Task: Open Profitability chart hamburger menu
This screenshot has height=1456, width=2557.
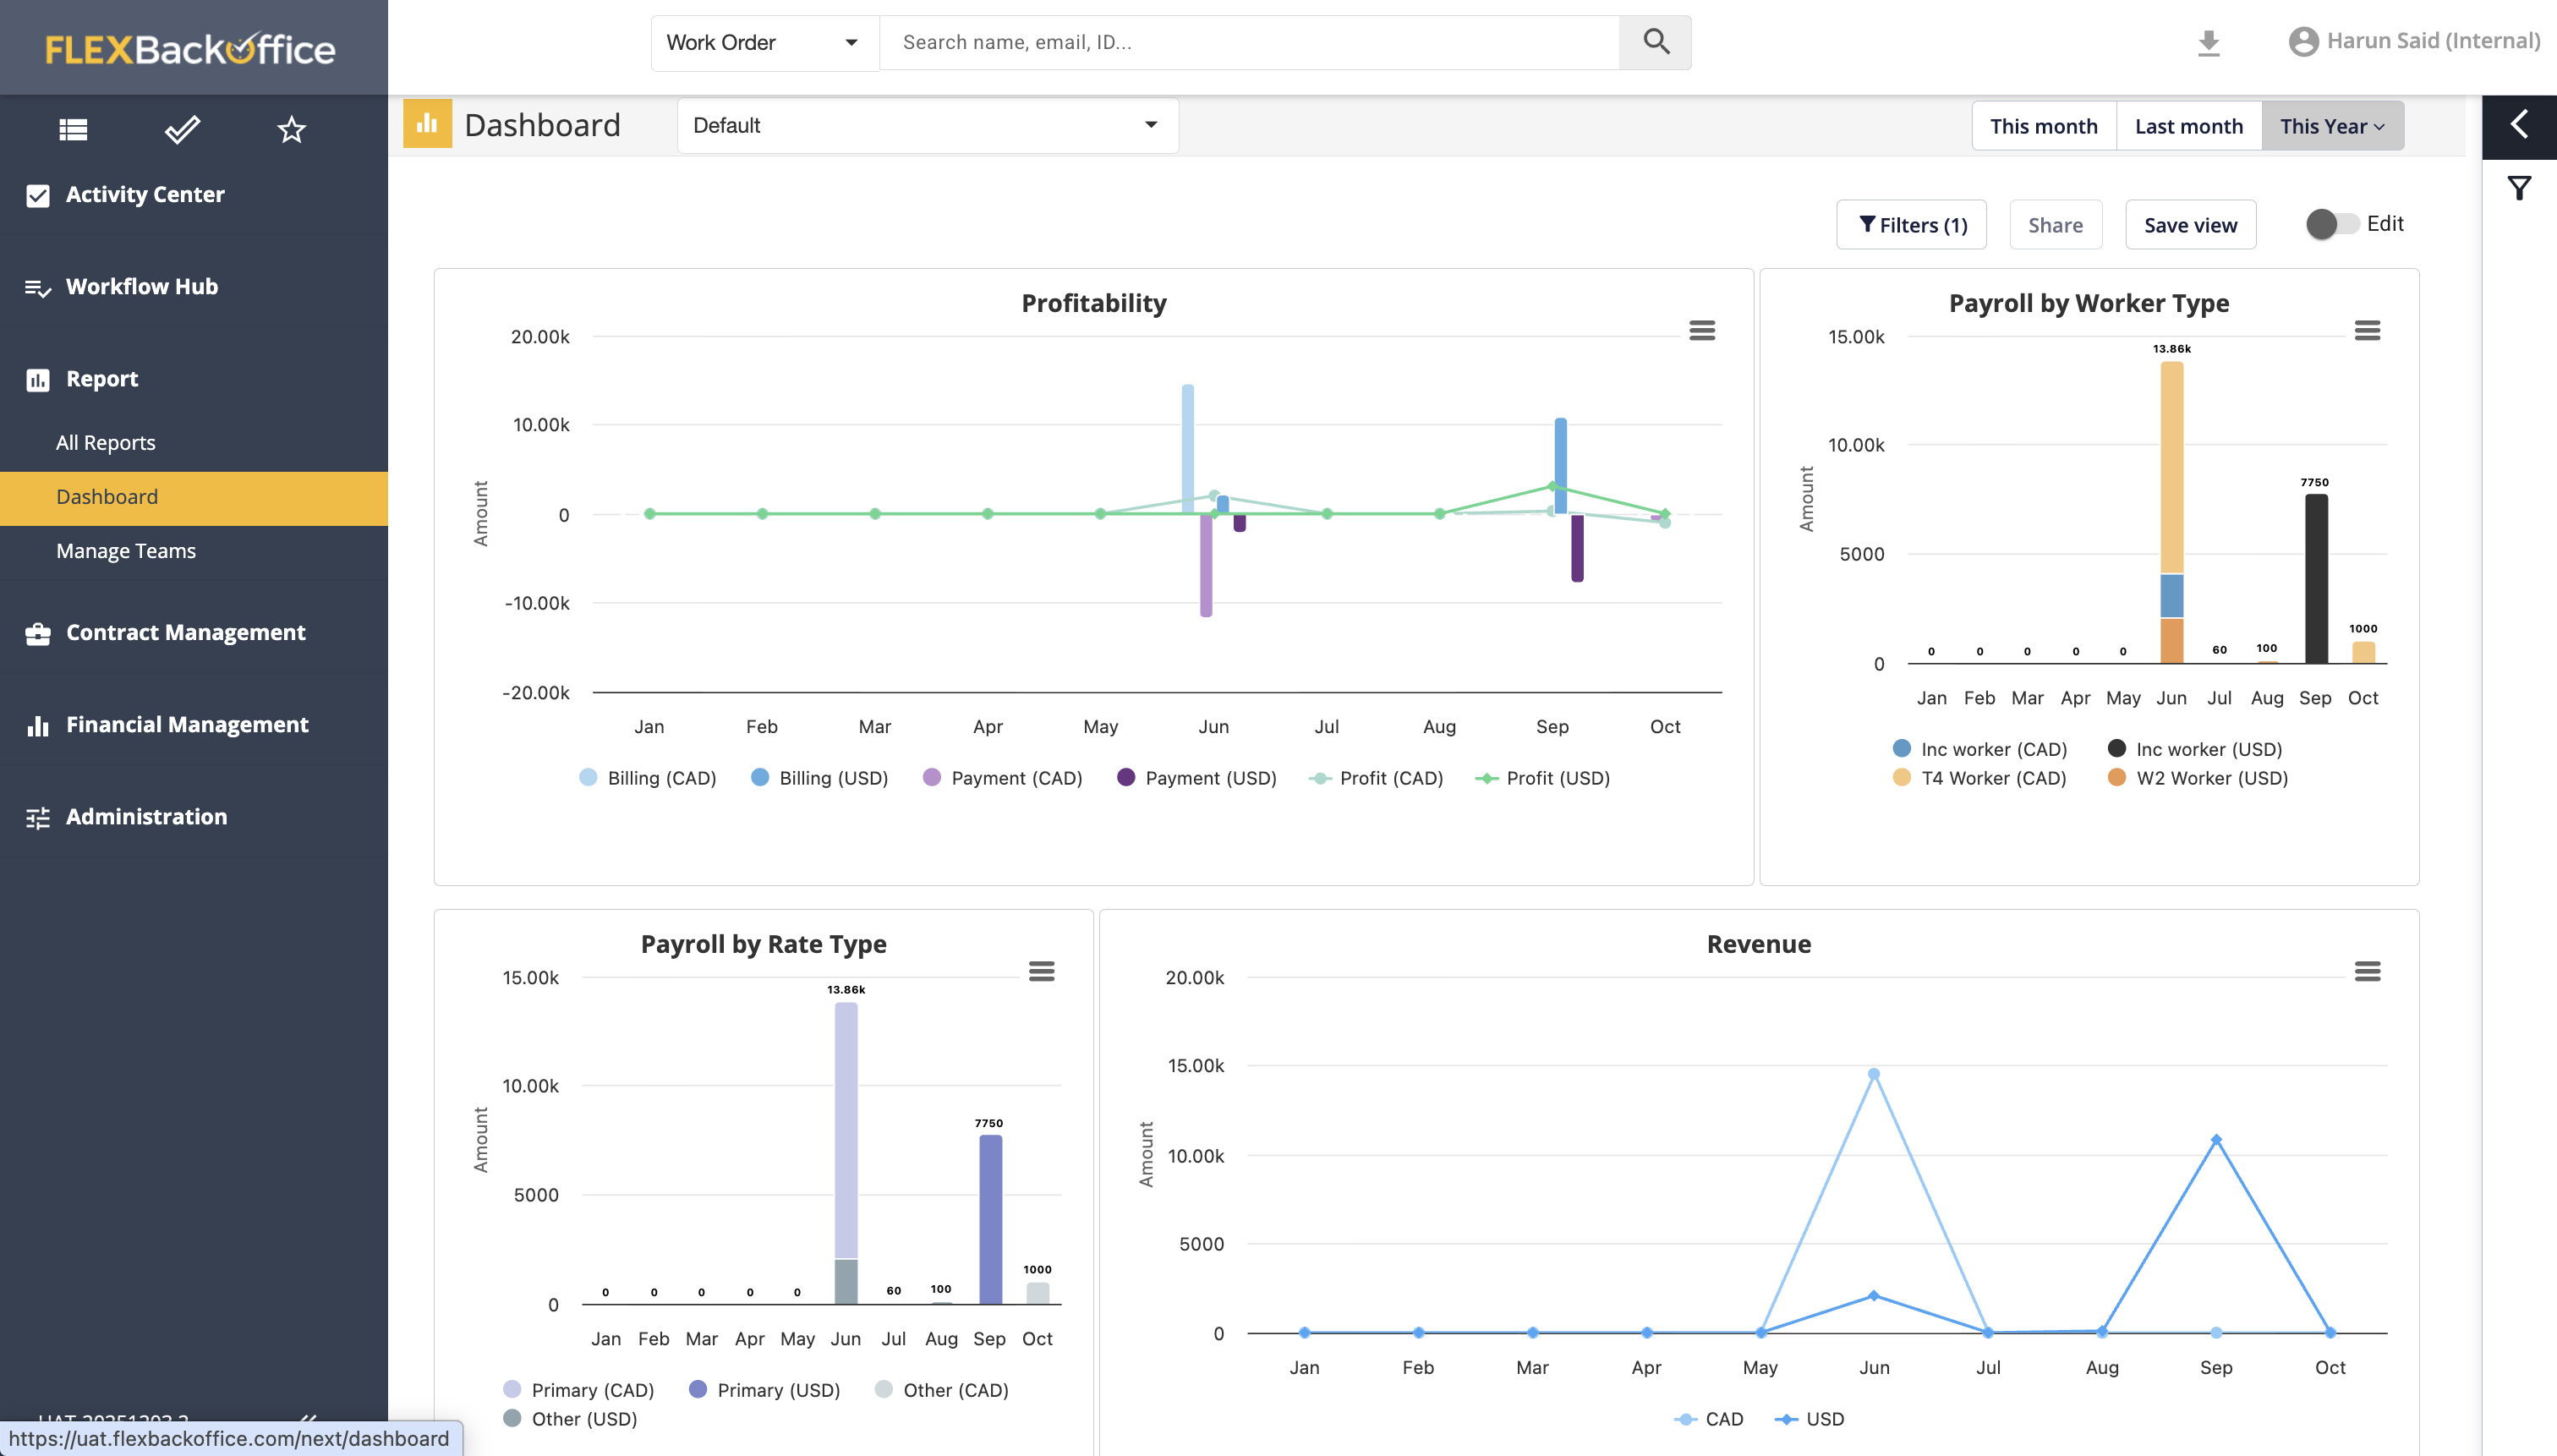Action: 1702,330
